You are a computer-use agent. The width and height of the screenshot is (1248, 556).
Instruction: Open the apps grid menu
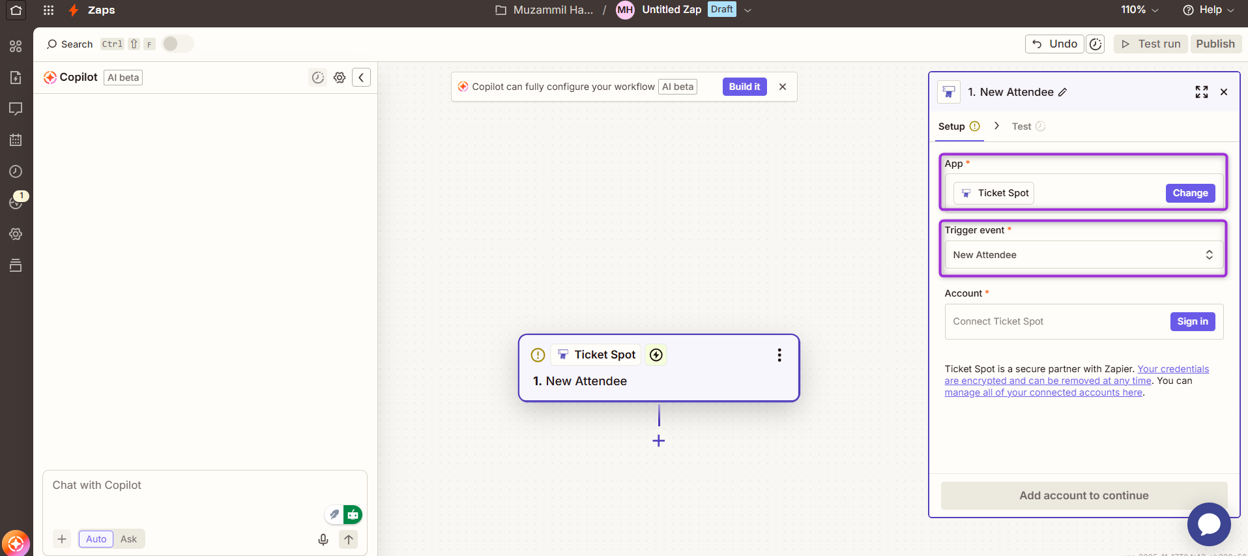(x=48, y=10)
